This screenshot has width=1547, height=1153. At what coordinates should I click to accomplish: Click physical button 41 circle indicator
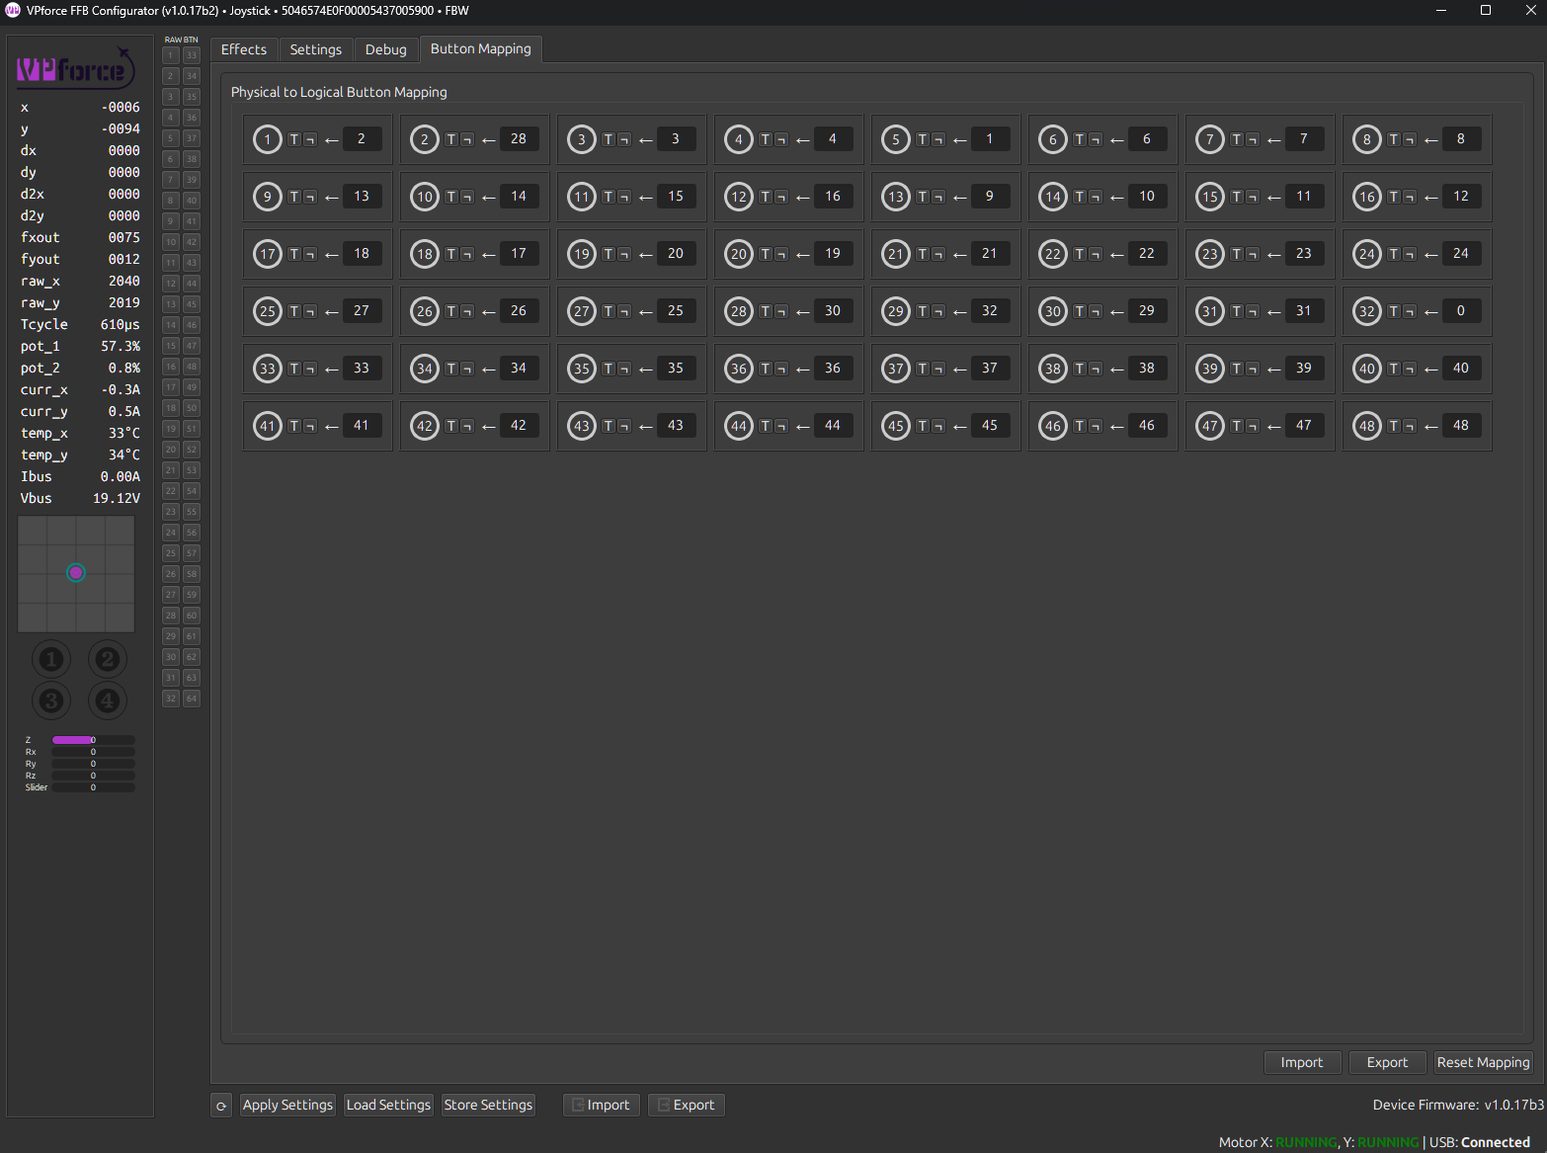pyautogui.click(x=268, y=426)
